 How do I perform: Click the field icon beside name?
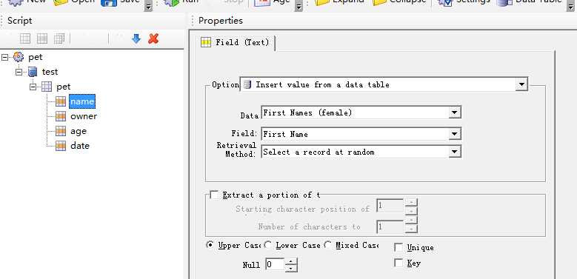click(61, 101)
